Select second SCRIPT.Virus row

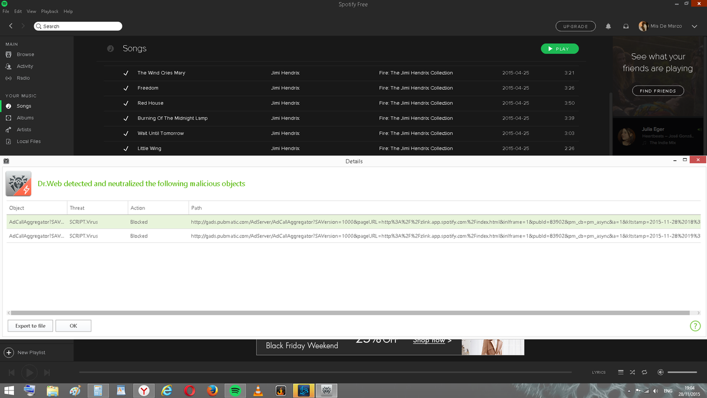point(353,236)
